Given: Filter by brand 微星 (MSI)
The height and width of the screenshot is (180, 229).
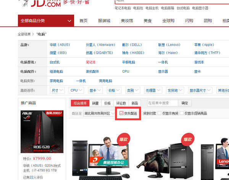Looking at the screenshot, I should [58, 53].
